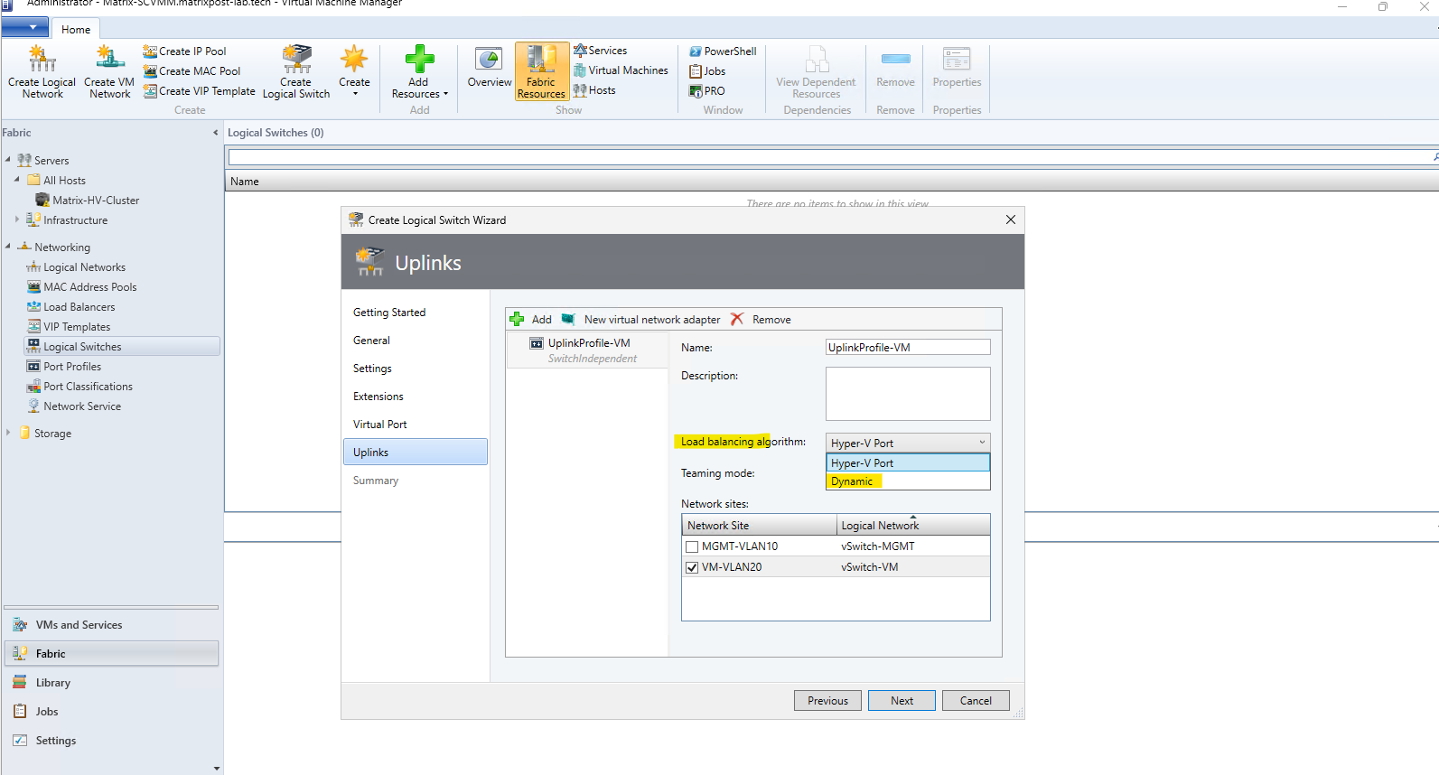
Task: Add an uplink port profile
Action: (531, 320)
